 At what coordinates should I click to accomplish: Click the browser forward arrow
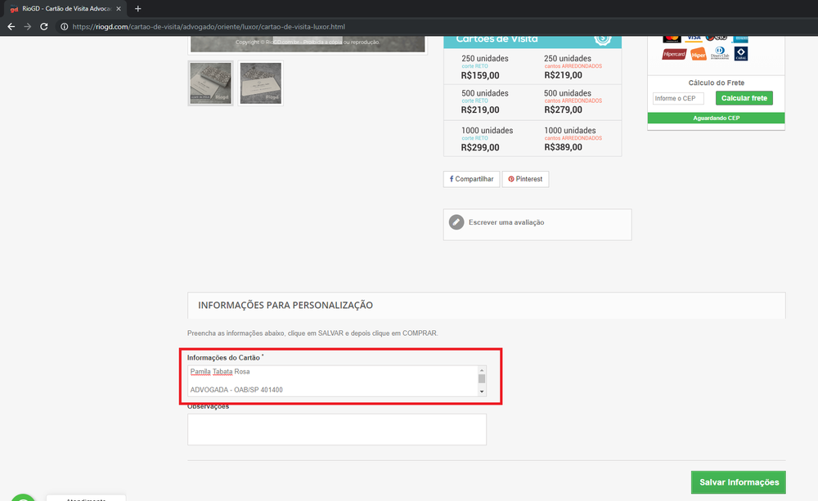28,27
